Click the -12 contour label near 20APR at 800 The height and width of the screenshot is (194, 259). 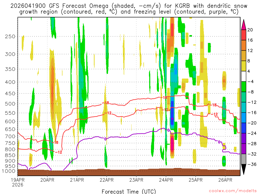[x=58, y=152]
